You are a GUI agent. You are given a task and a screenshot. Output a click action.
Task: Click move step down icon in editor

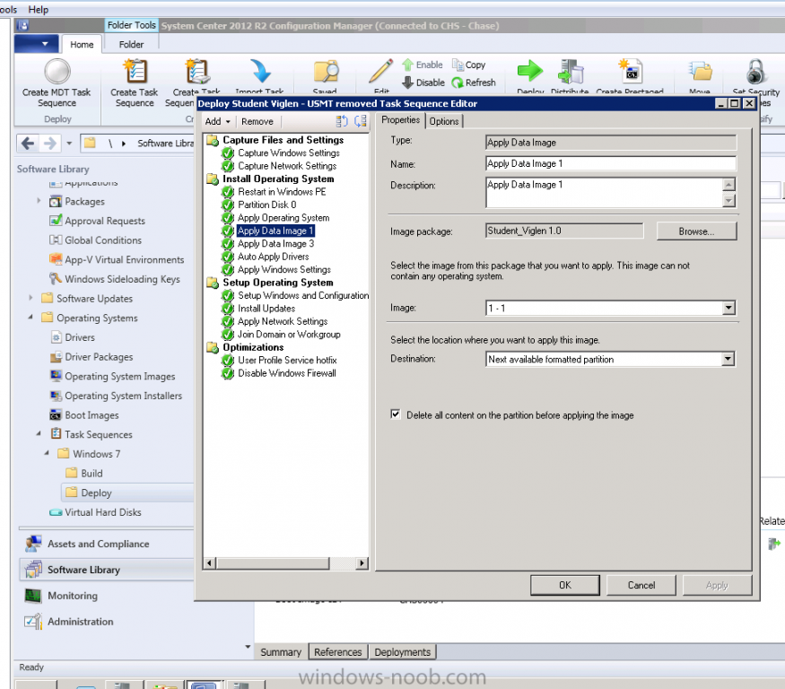pyautogui.click(x=361, y=121)
